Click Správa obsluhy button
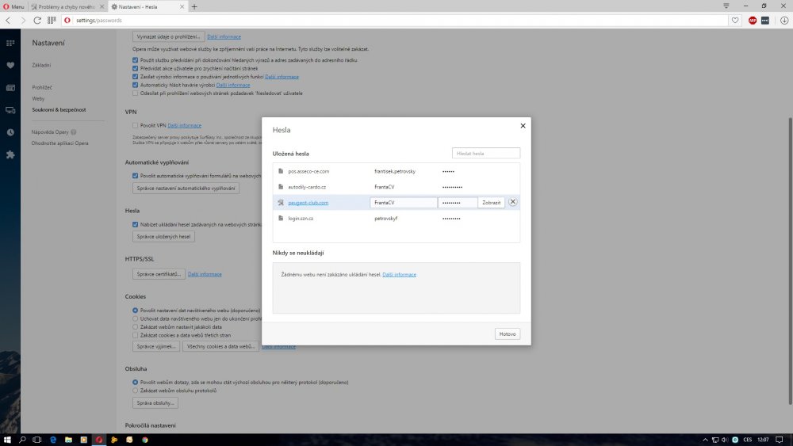 pyautogui.click(x=155, y=403)
